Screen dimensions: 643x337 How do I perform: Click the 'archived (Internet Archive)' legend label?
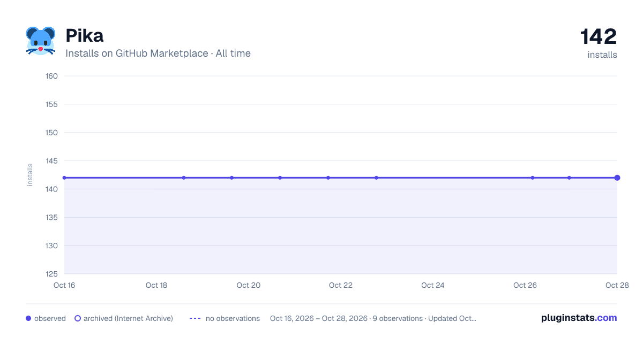pos(128,318)
